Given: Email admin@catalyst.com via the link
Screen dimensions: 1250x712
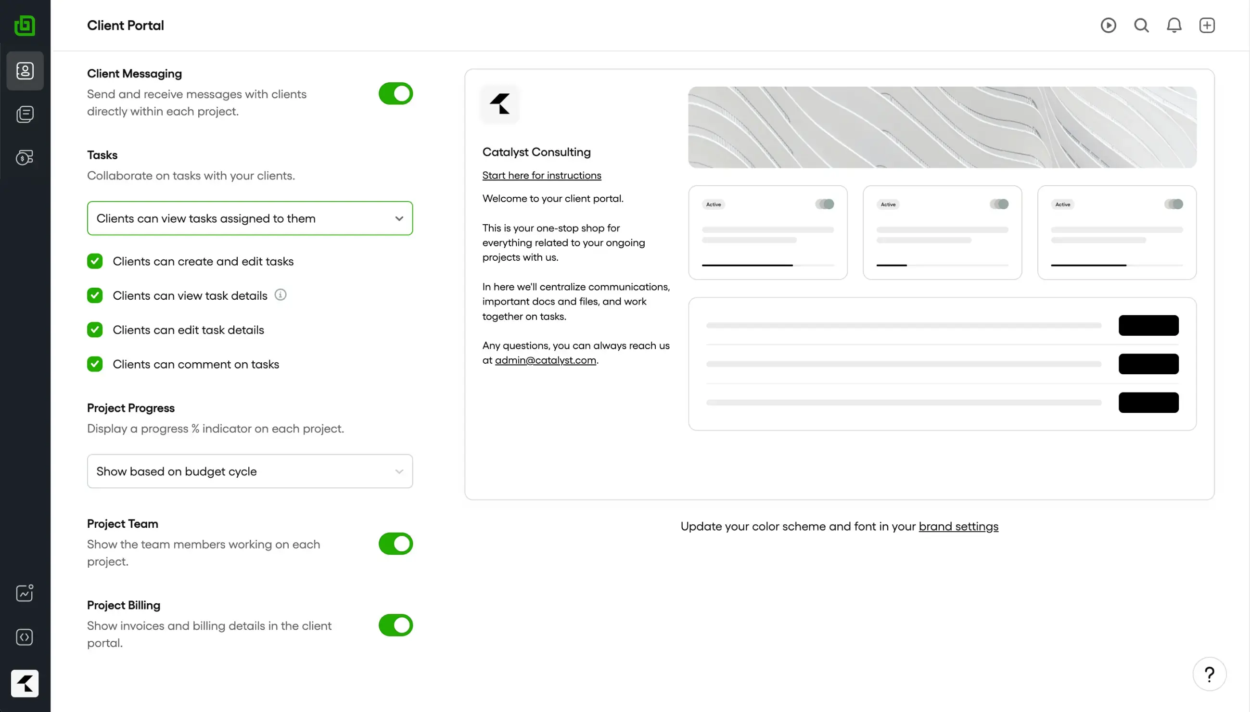Looking at the screenshot, I should click(545, 360).
